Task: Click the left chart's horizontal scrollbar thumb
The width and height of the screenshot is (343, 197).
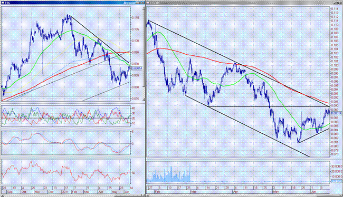Action: 128,196
